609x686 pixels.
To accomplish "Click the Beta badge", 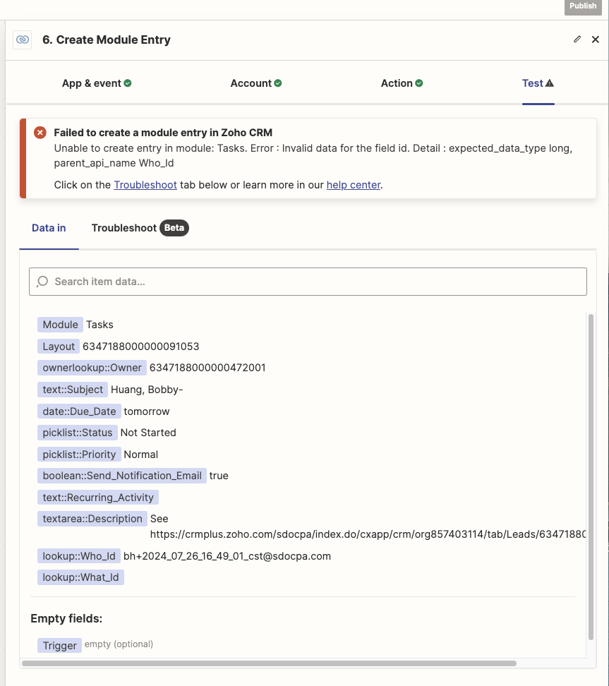I will point(174,228).
